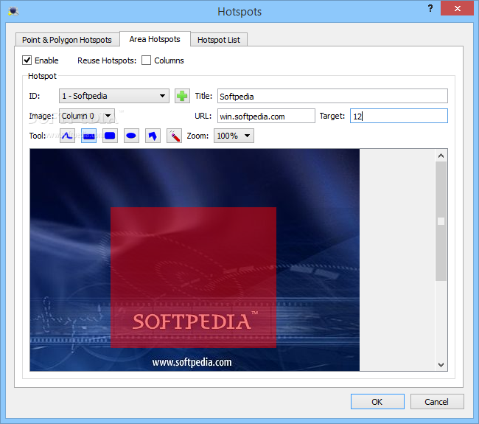The height and width of the screenshot is (424, 479).
Task: Select the Area Hotspots tab
Action: click(x=155, y=39)
